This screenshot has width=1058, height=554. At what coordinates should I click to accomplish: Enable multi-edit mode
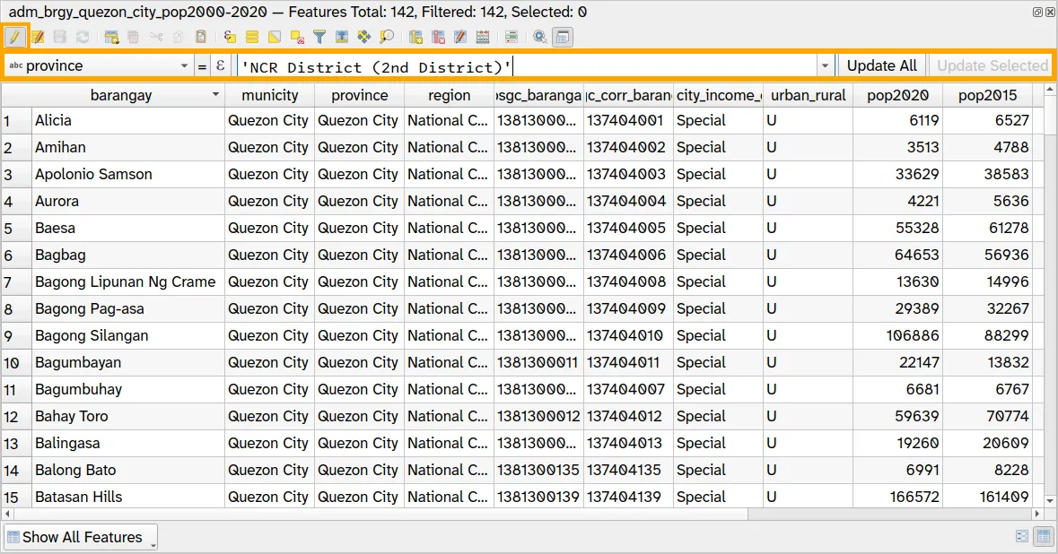pos(37,37)
